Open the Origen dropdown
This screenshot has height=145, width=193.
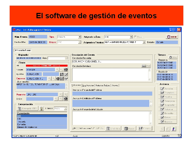coord(80,42)
